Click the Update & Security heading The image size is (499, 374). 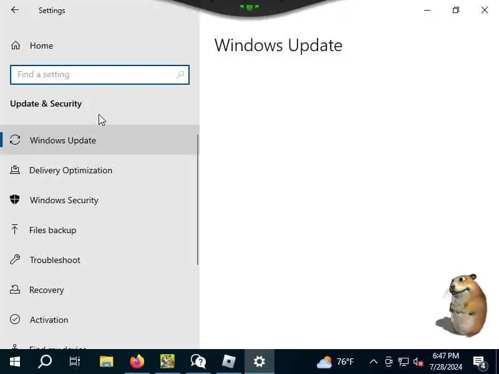(x=46, y=103)
